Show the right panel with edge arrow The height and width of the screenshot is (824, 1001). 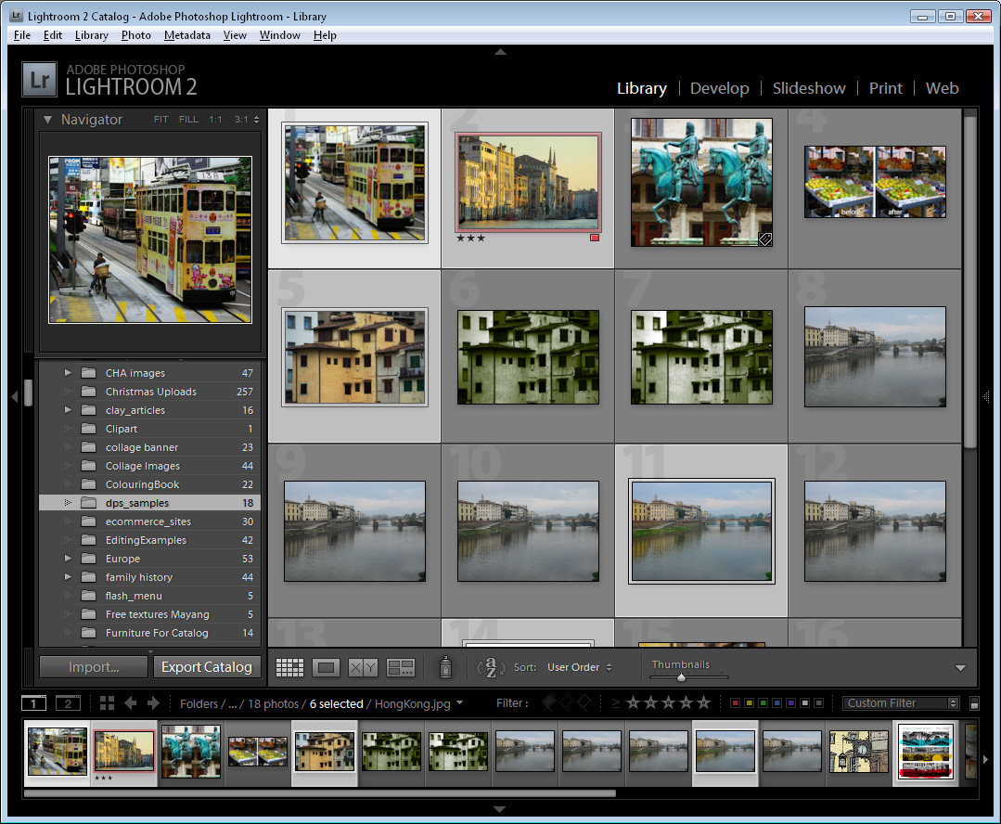pos(985,396)
